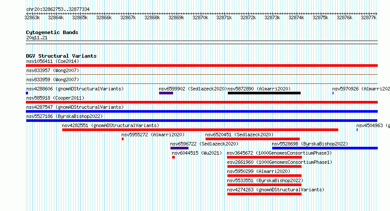Click esv3645672 1000GenomesConsortiumPhase3 label
This screenshot has width=390, height=211.
[x=279, y=153]
